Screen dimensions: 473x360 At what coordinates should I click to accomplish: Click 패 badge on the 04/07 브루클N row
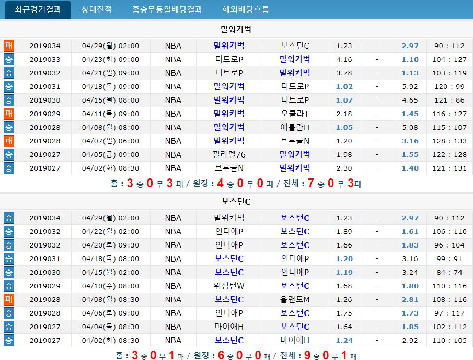9,141
